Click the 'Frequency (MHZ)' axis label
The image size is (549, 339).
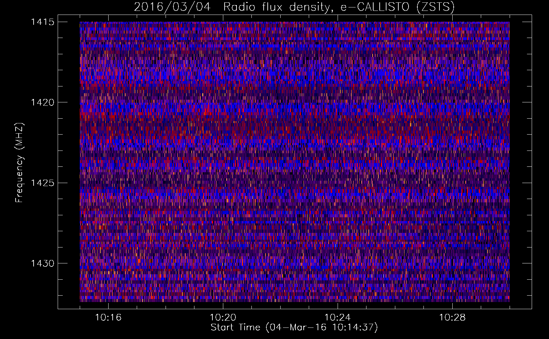[20, 163]
